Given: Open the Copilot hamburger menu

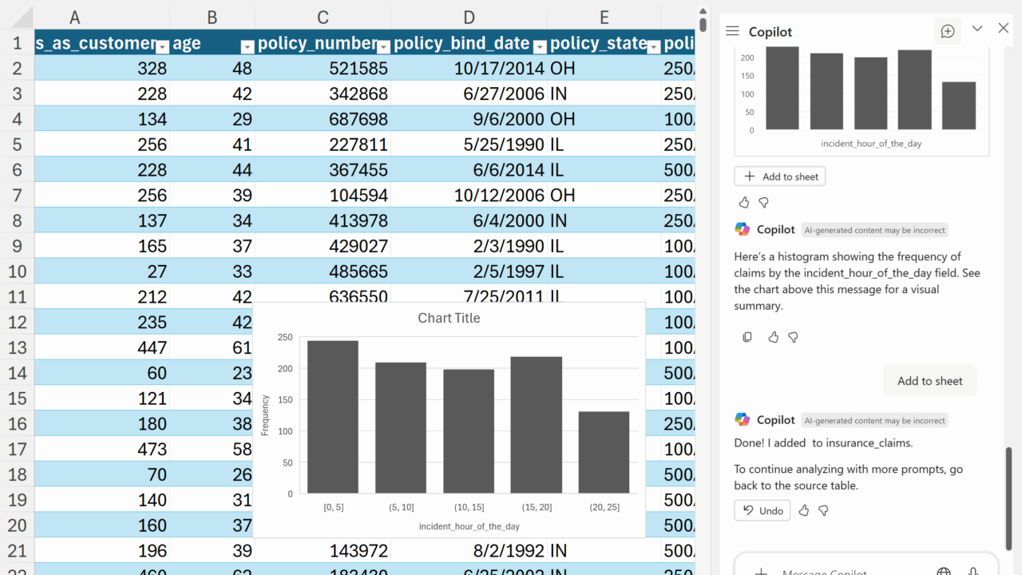Looking at the screenshot, I should click(732, 31).
